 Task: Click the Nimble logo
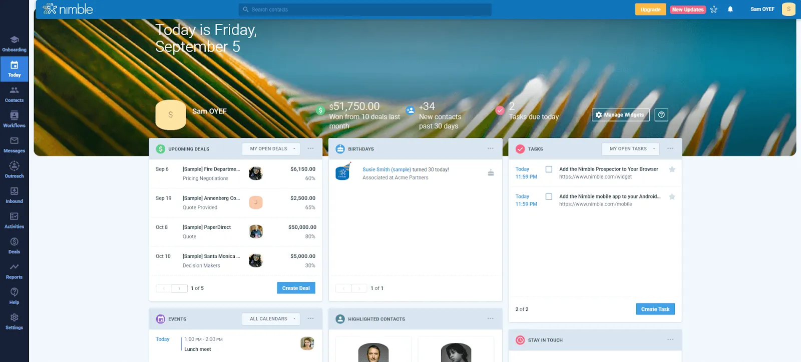tap(68, 9)
